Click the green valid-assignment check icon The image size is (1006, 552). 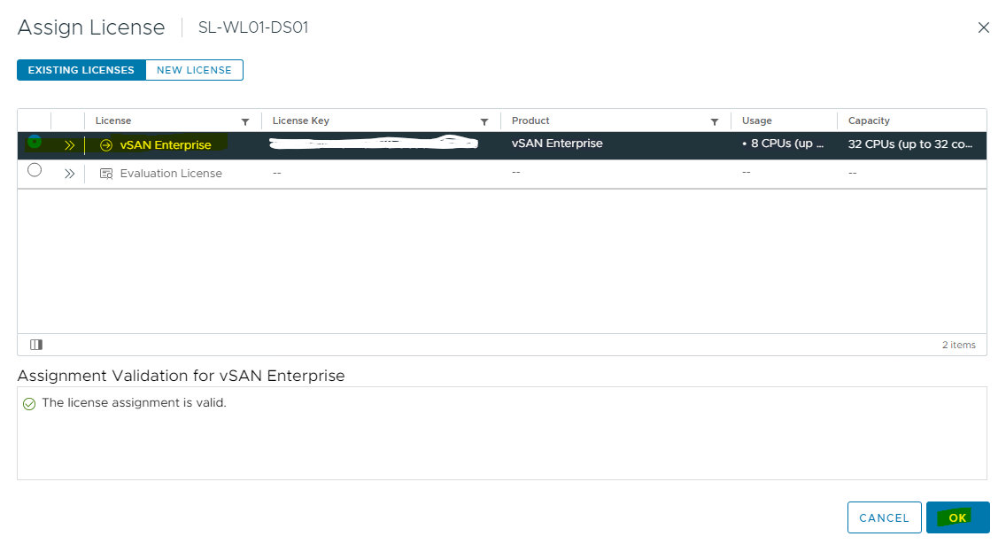pyautogui.click(x=29, y=404)
